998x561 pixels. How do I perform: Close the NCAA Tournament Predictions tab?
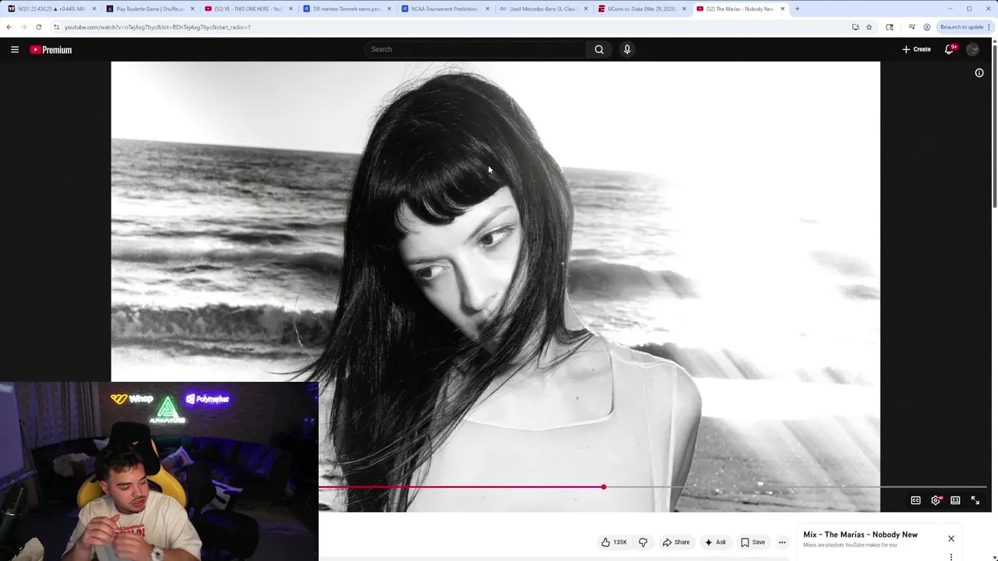tap(487, 9)
